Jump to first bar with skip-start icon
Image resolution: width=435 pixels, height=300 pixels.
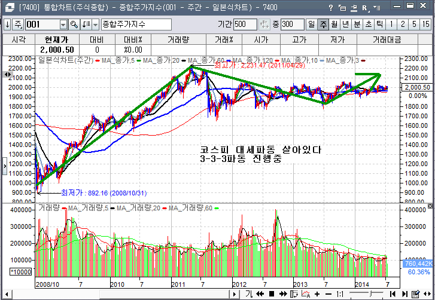coord(393,294)
